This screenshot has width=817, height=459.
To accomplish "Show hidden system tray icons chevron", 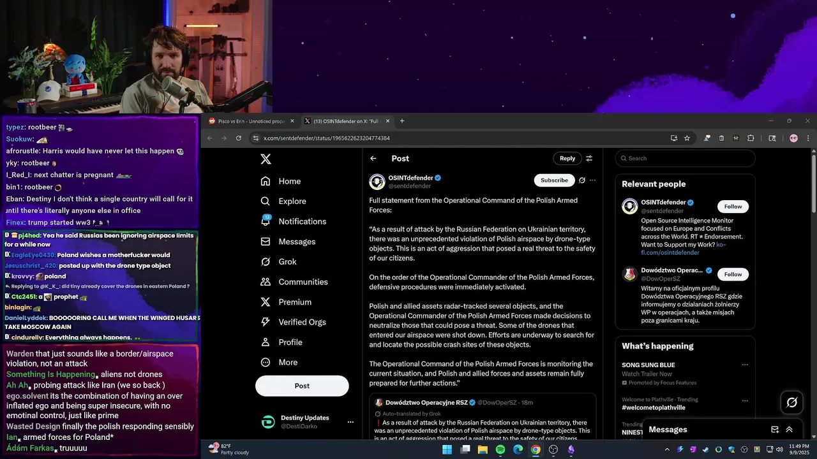I will (x=667, y=449).
